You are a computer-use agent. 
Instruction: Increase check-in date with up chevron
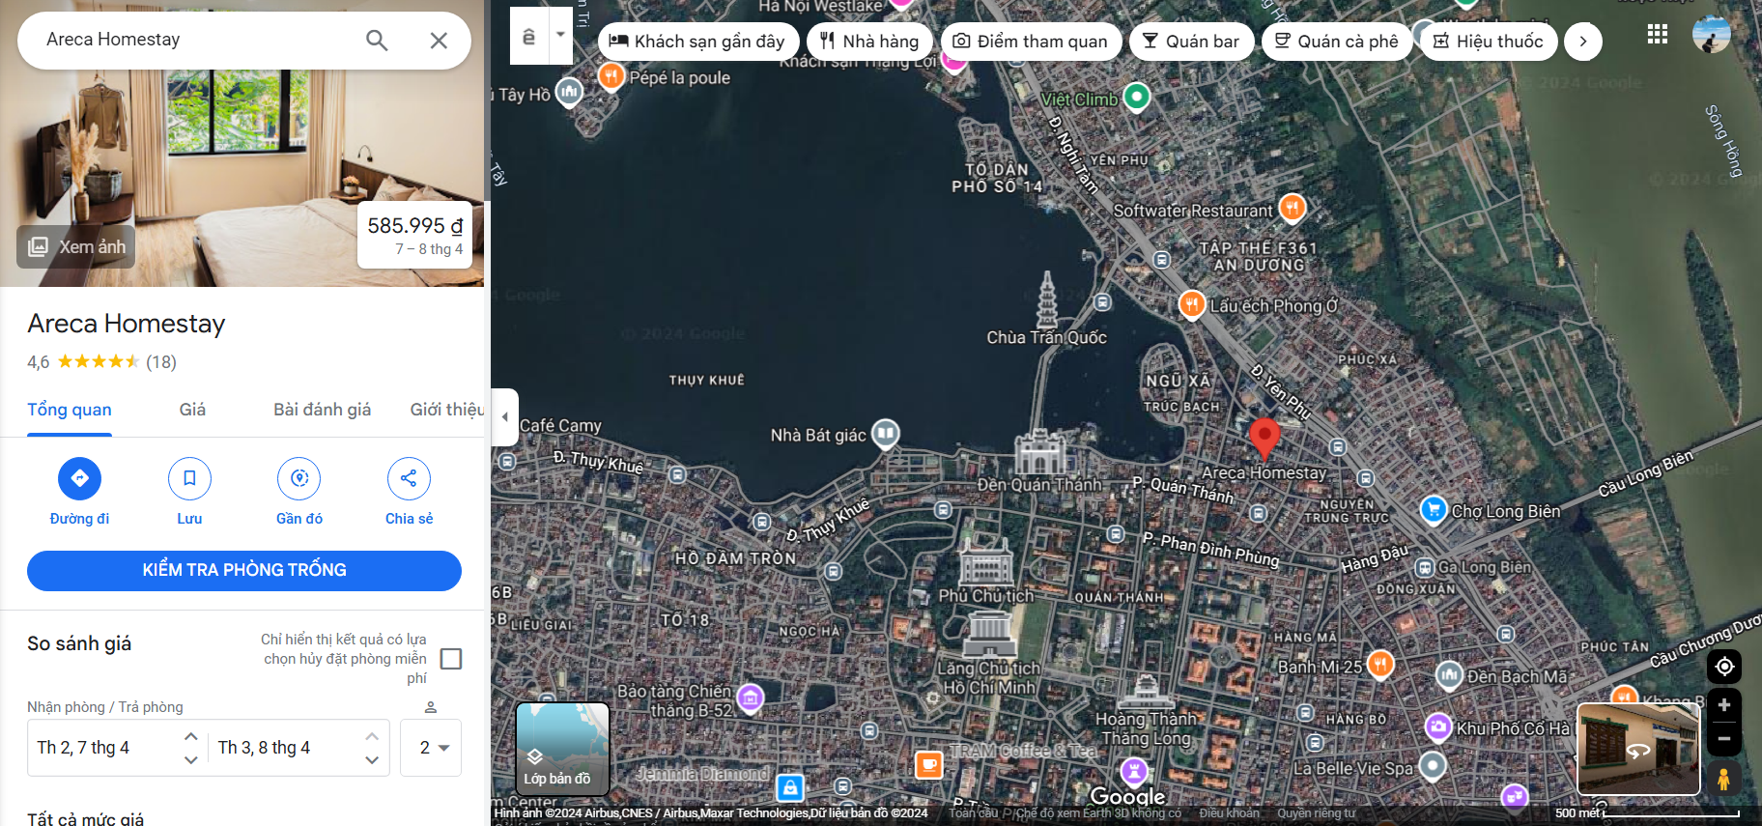[191, 736]
